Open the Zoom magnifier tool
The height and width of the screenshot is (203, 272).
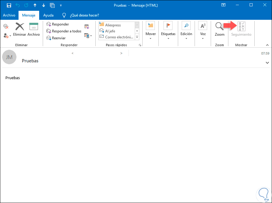coord(219,29)
